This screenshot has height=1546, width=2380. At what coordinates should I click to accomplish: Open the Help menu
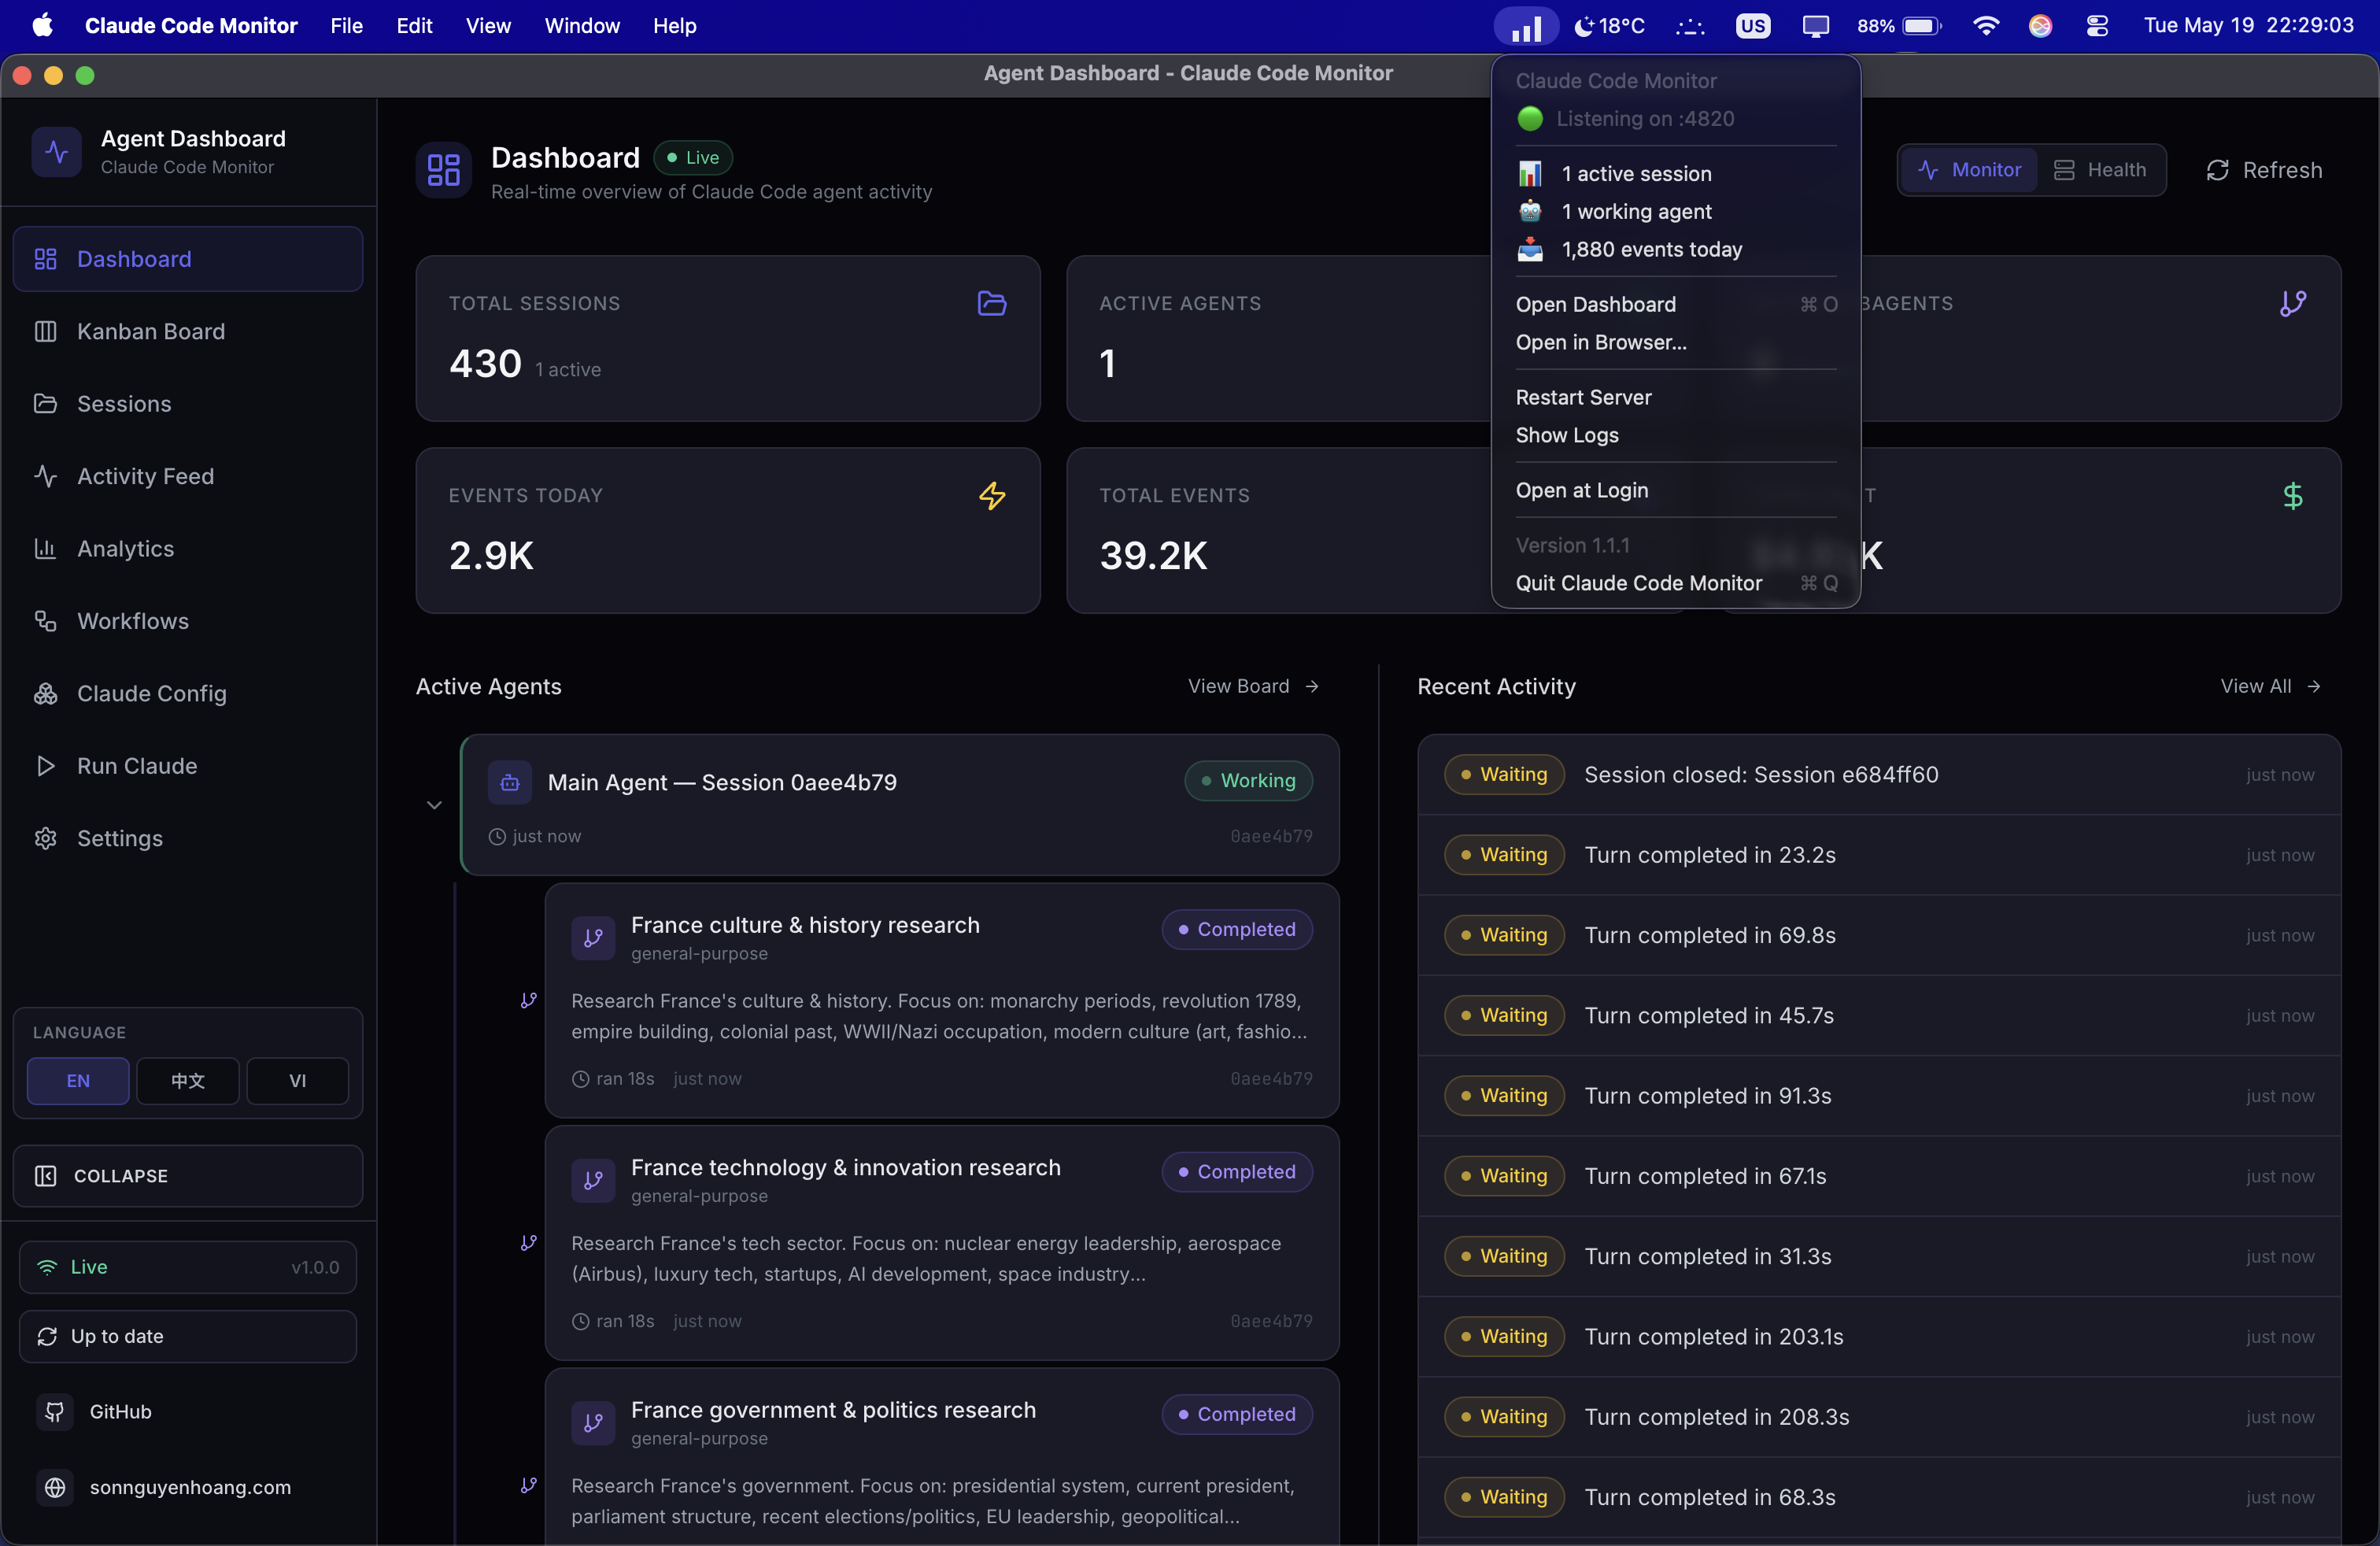point(674,26)
